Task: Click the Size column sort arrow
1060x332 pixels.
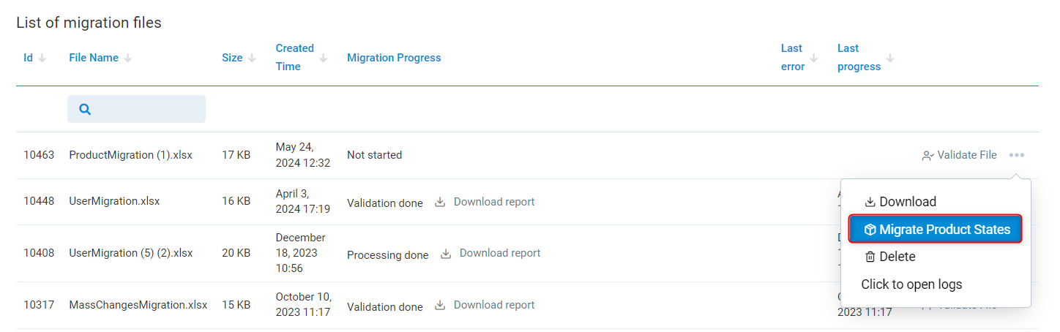Action: pyautogui.click(x=253, y=59)
